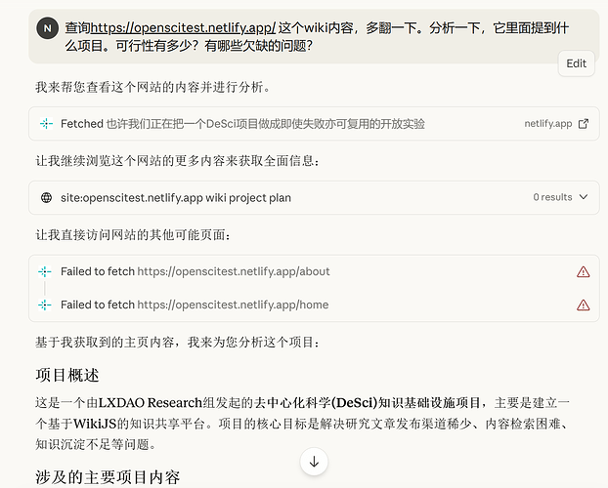Click warning triangle on the /about row
608x488 pixels.
pos(584,271)
